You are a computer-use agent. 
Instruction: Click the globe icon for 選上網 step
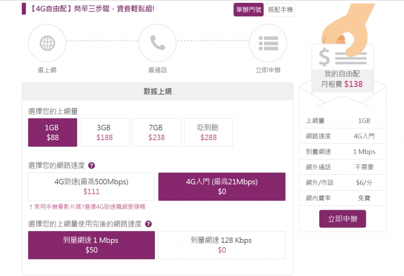coord(47,42)
